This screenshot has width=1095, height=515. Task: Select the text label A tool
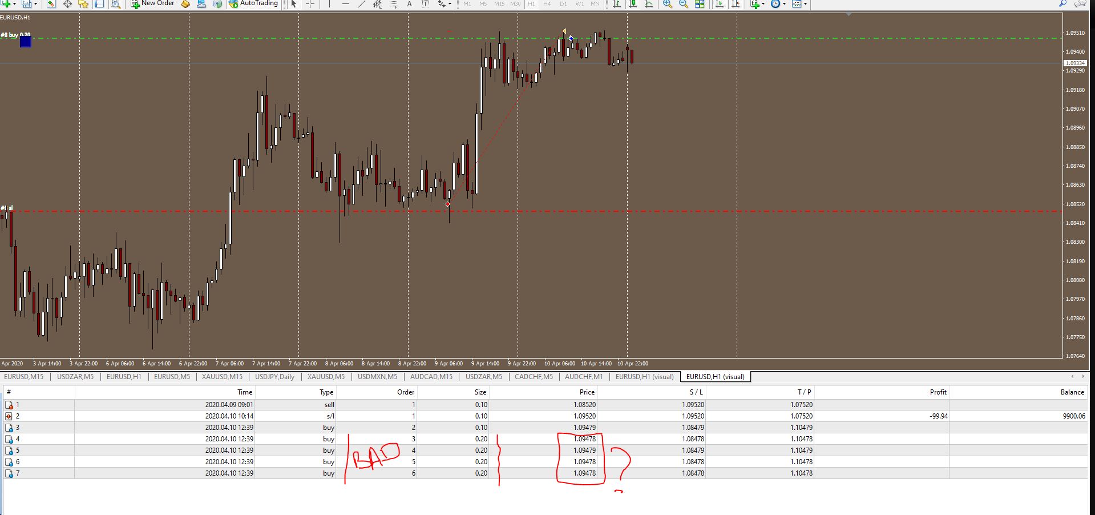point(409,4)
